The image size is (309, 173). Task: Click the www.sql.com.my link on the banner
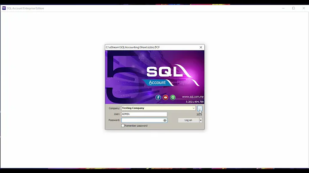point(193,97)
